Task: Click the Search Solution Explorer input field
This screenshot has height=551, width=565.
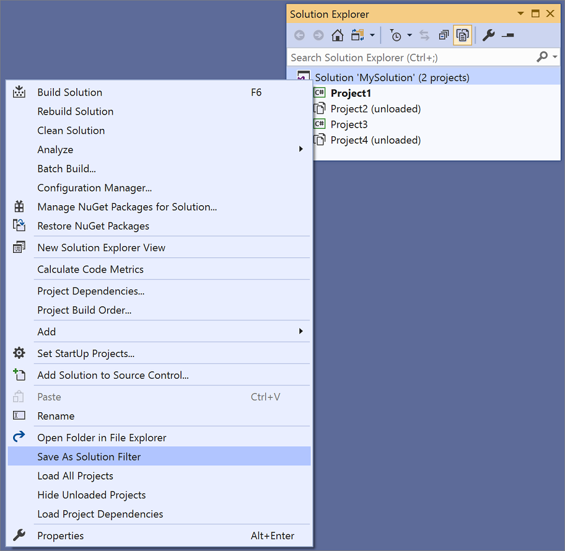Action: coord(403,56)
